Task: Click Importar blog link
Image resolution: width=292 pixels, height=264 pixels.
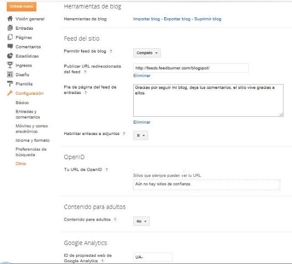Action: (146, 19)
